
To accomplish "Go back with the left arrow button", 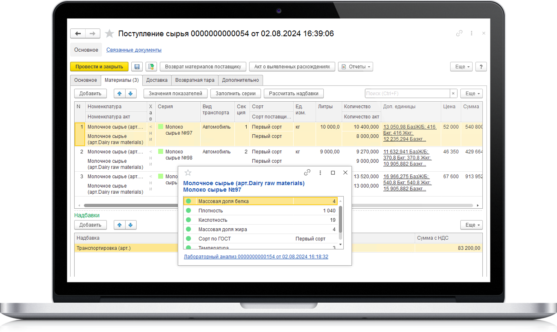I will pos(78,33).
